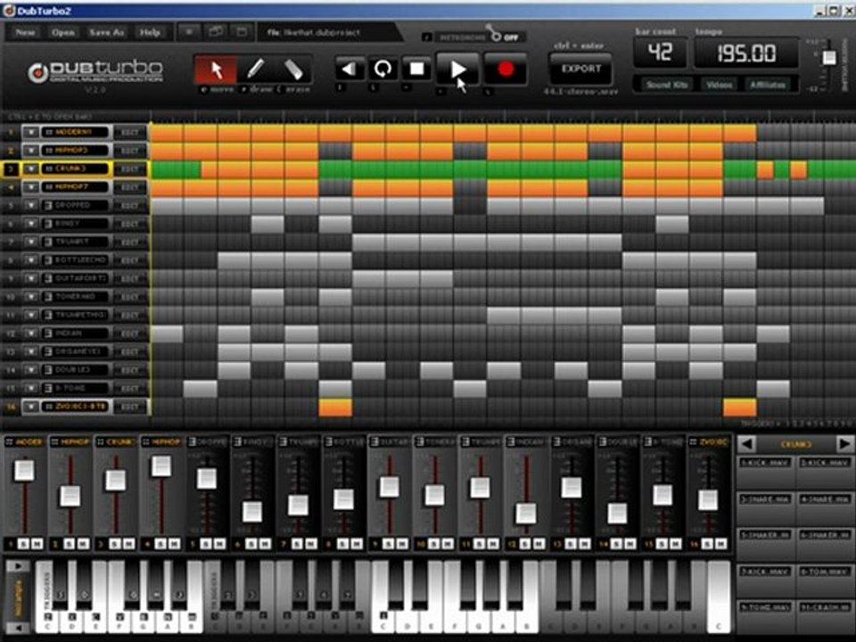Screen dimensions: 856x642
Task: Open dropdown arrow on MODERN1 track
Action: coord(30,132)
